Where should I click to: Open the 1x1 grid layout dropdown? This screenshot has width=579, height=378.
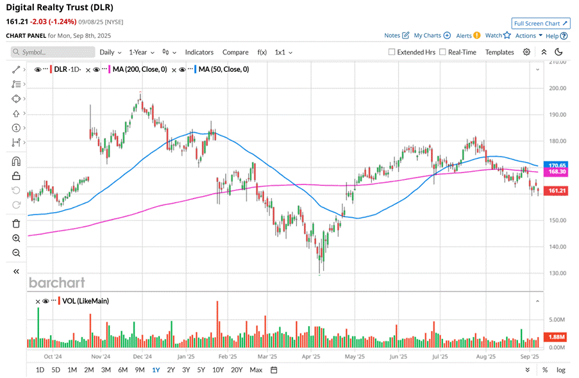coord(283,53)
